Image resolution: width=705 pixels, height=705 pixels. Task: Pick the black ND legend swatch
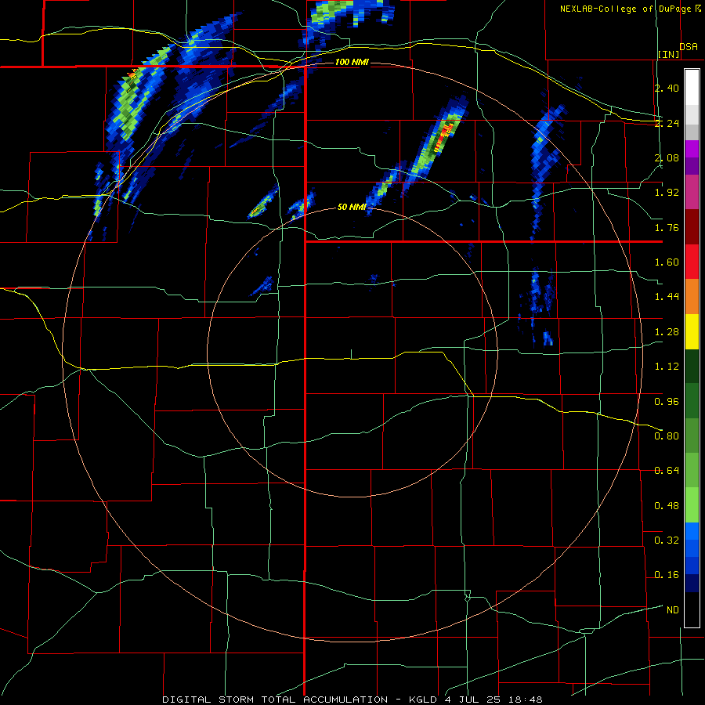(692, 609)
